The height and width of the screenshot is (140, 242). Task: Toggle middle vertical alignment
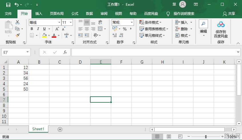[x=87, y=22]
